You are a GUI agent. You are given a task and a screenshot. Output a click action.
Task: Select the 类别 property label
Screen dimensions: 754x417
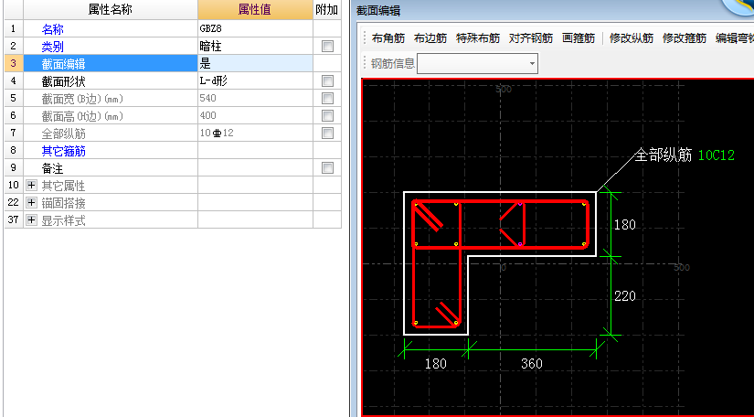click(52, 47)
